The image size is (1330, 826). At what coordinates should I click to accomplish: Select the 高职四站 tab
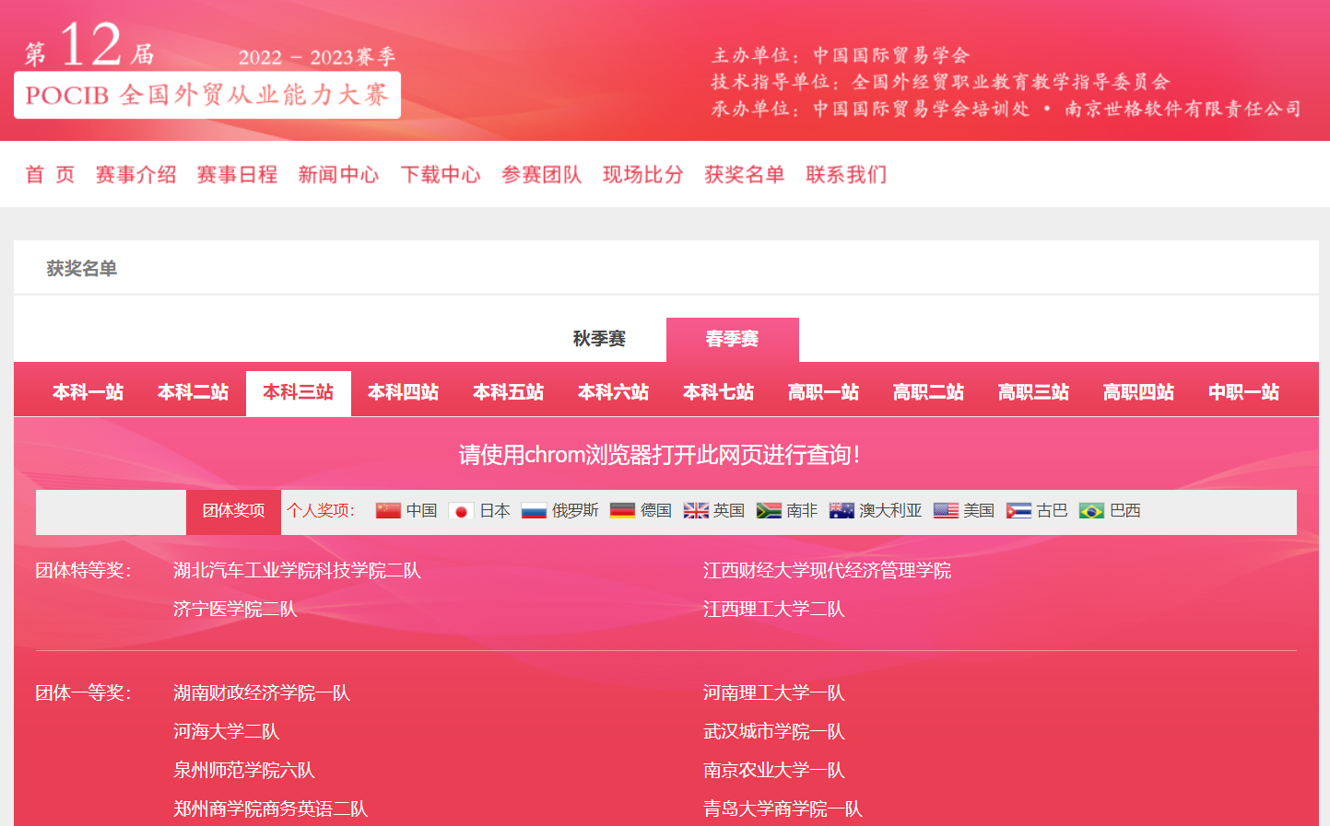(1139, 392)
